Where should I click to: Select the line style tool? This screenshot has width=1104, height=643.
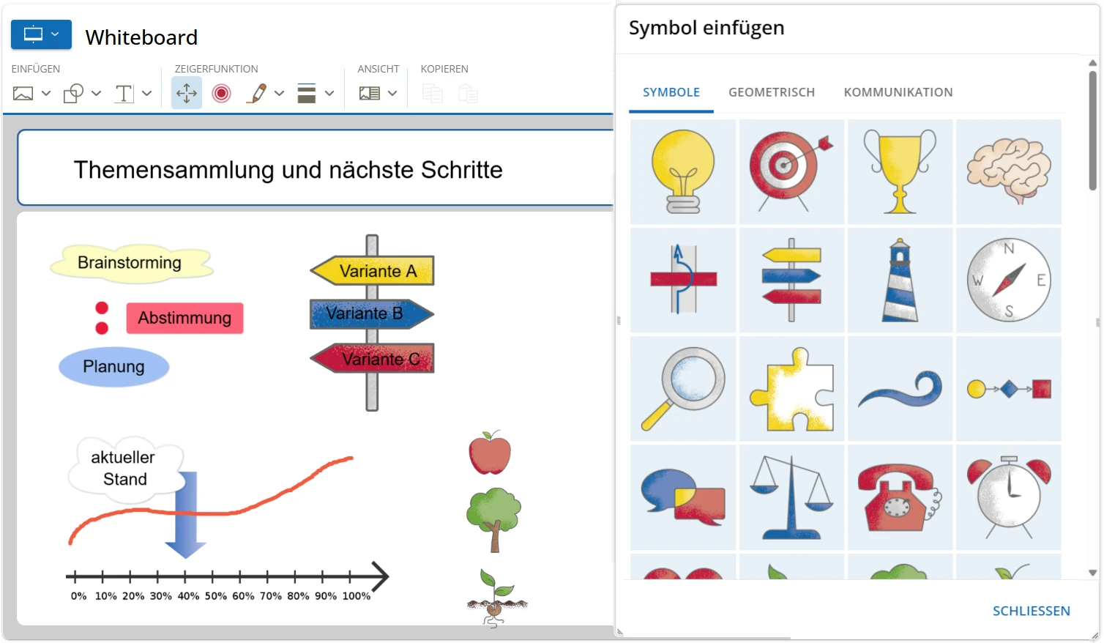[307, 93]
